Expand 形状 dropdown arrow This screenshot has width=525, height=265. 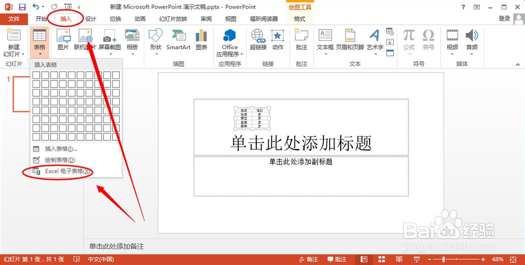156,54
